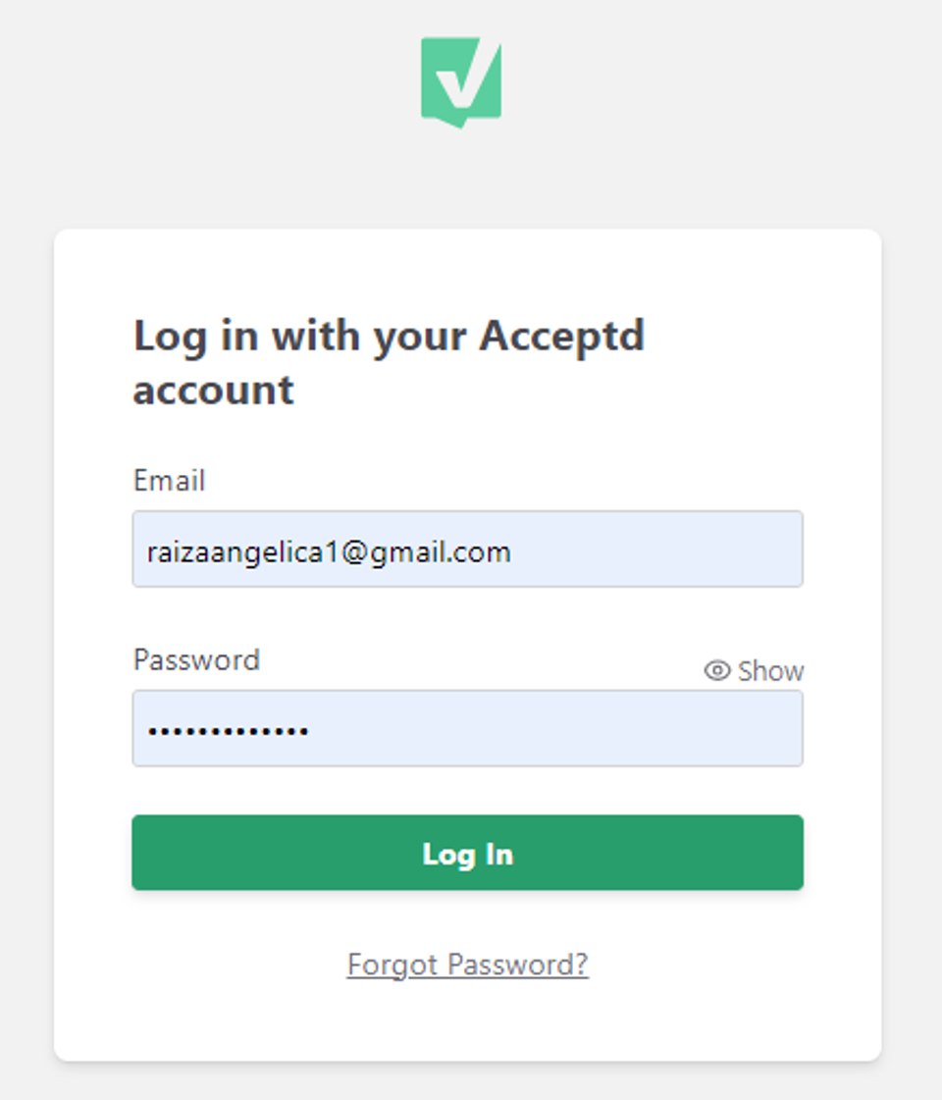
Task: Place cursor on the masked password dots
Action: click(x=228, y=731)
